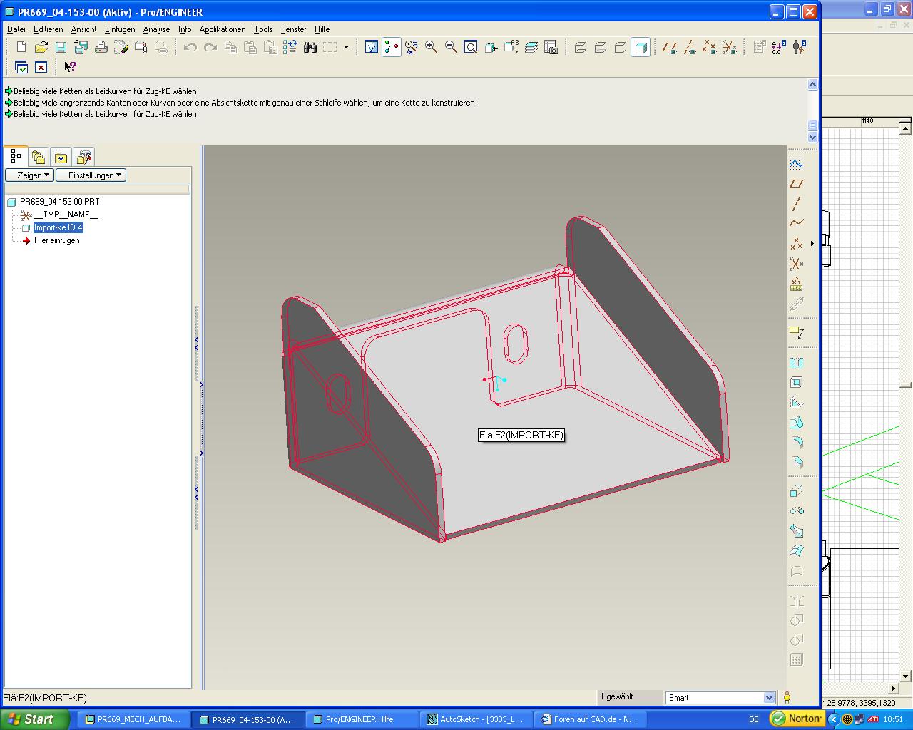Switch to the folder browser tab
Image resolution: width=913 pixels, height=730 pixels.
coord(39,158)
